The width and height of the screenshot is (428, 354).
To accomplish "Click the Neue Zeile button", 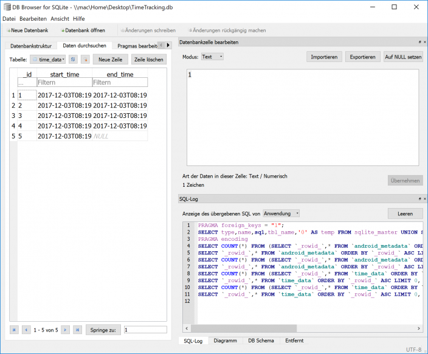I will point(110,60).
